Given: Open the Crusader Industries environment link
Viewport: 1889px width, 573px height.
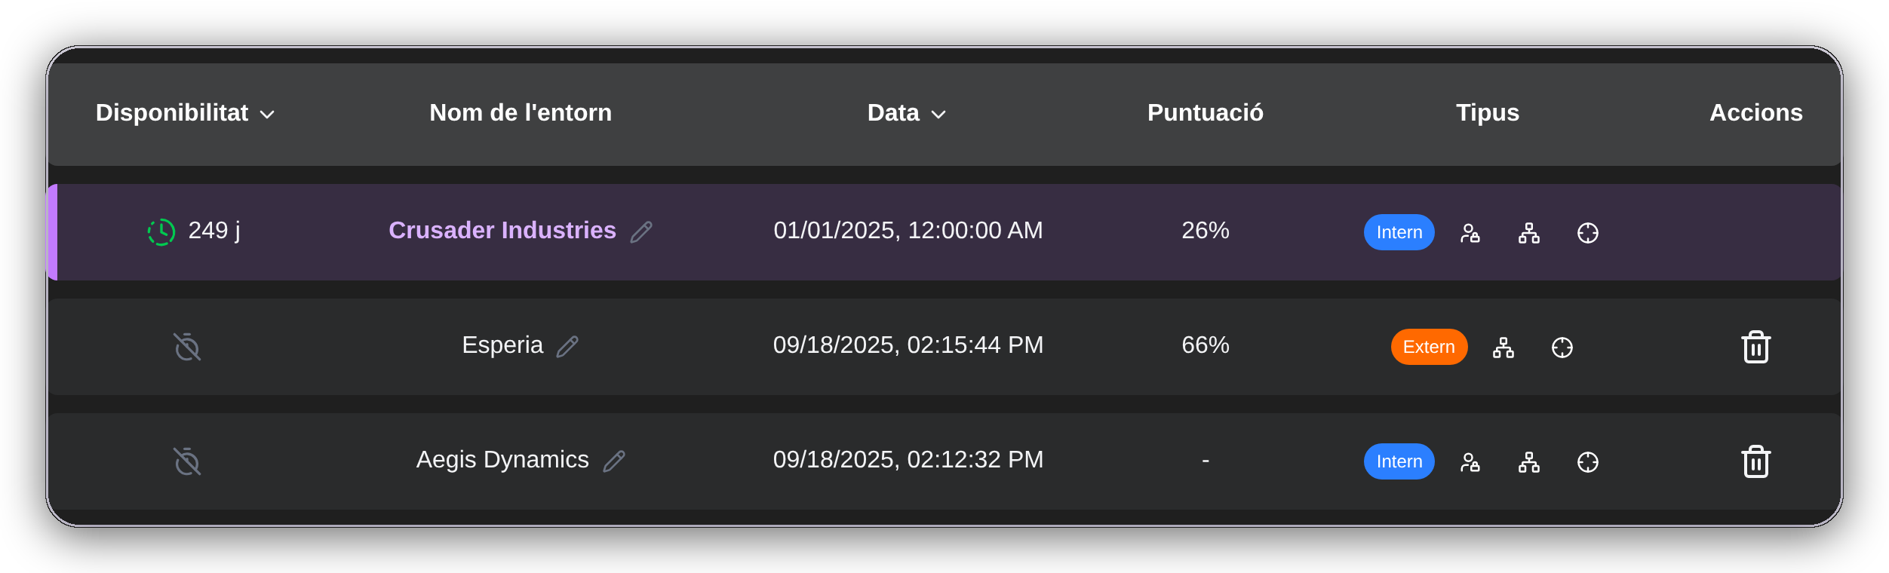Looking at the screenshot, I should 502,230.
